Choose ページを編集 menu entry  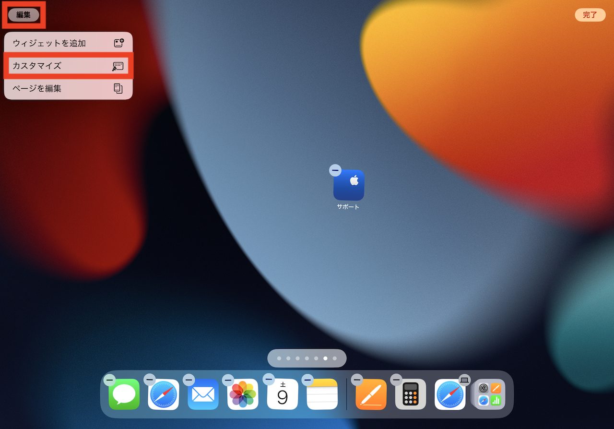(69, 88)
